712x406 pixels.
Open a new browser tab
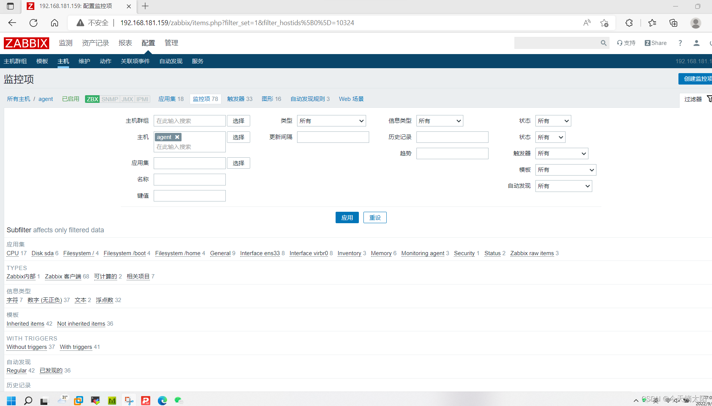click(x=145, y=6)
